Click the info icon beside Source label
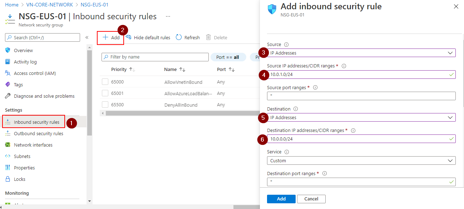 click(286, 45)
